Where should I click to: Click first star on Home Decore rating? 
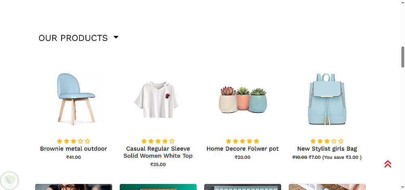[x=228, y=141]
